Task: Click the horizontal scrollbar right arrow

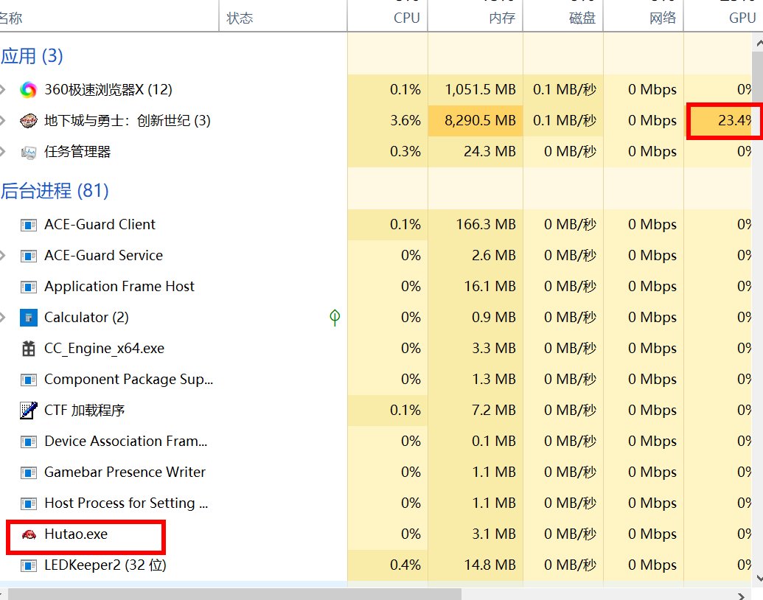Action: (741, 596)
